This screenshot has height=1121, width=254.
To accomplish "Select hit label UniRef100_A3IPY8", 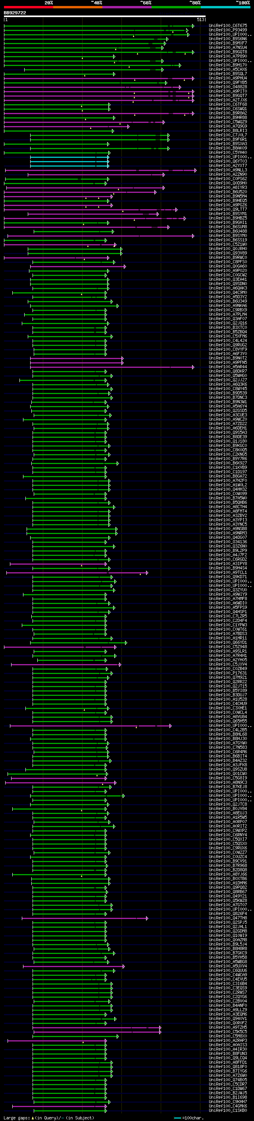I will tap(228, 564).
